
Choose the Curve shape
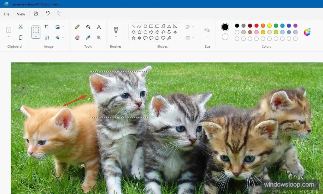(x=139, y=26)
